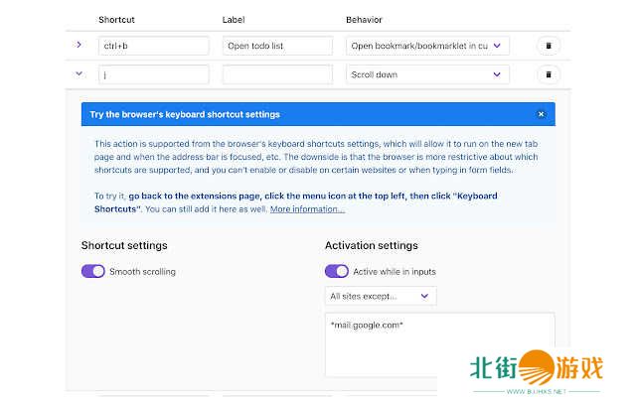Open the bookmark/bookmarklet behavior dropdown
The image size is (636, 397).
[426, 46]
